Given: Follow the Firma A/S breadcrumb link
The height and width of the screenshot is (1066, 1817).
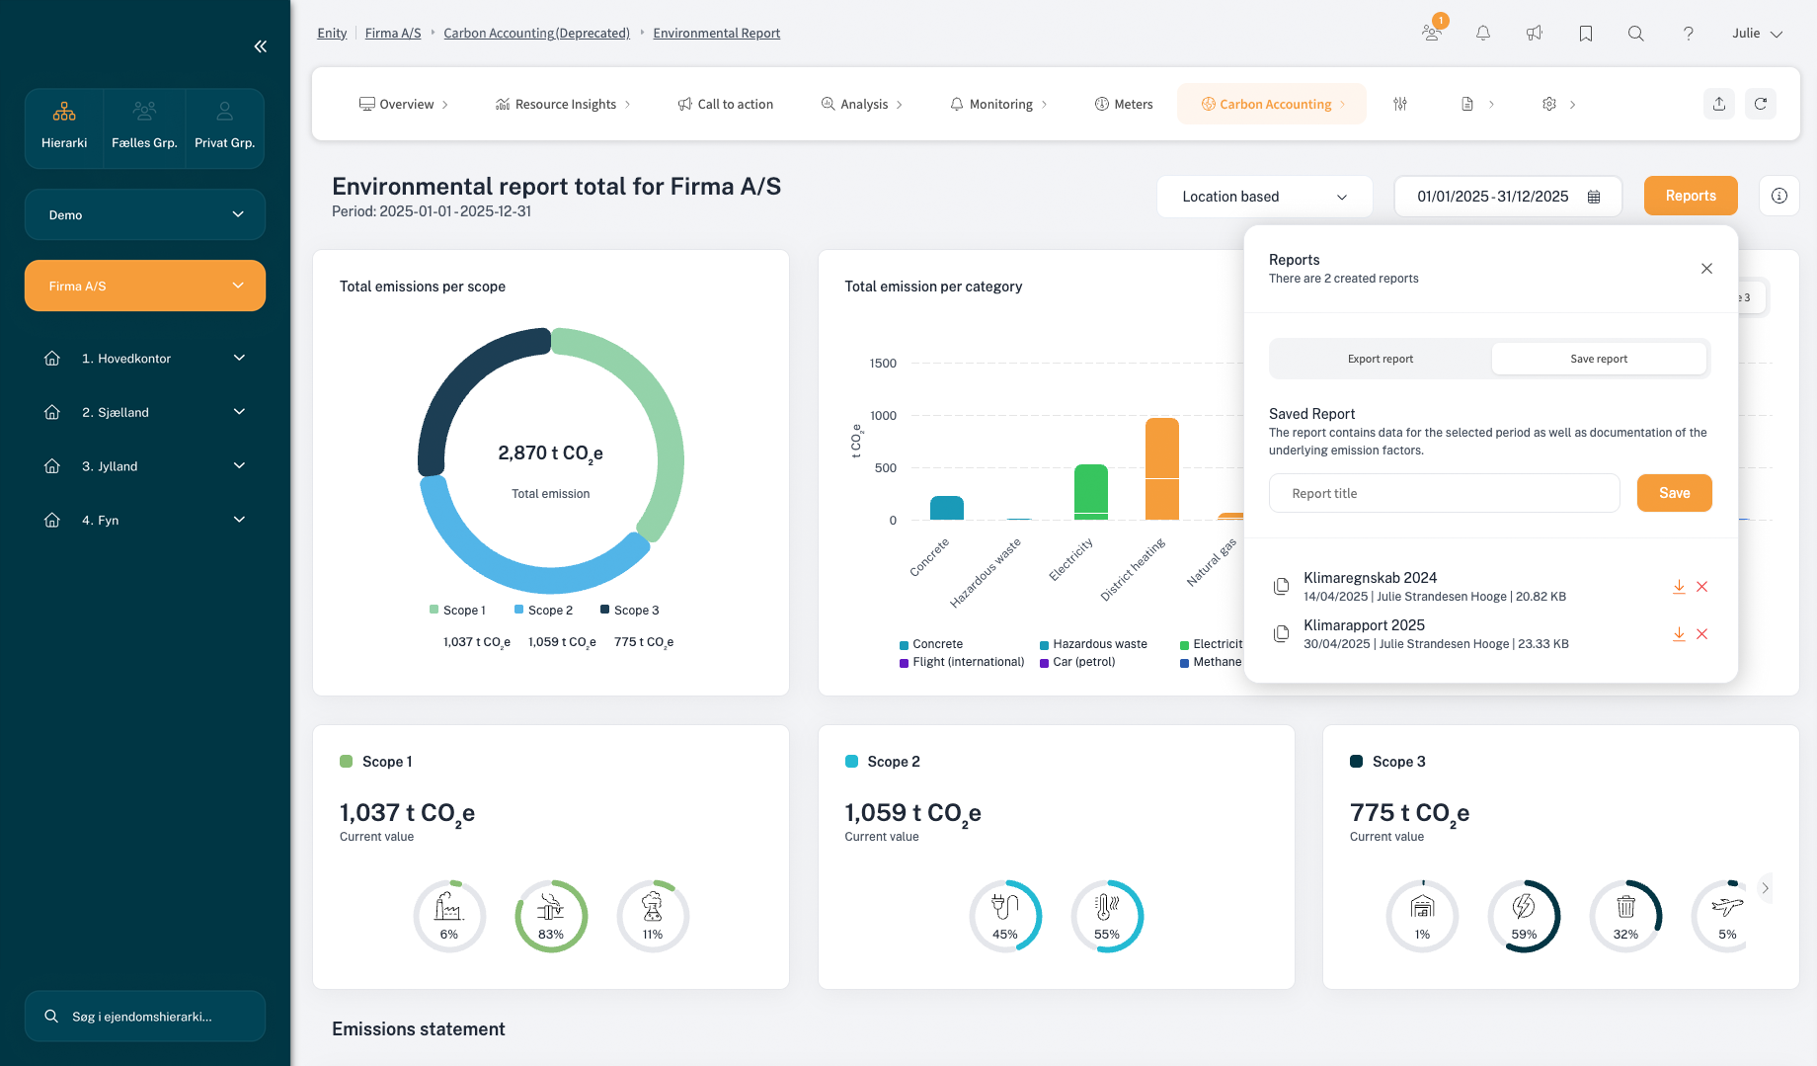Looking at the screenshot, I should click(x=393, y=33).
